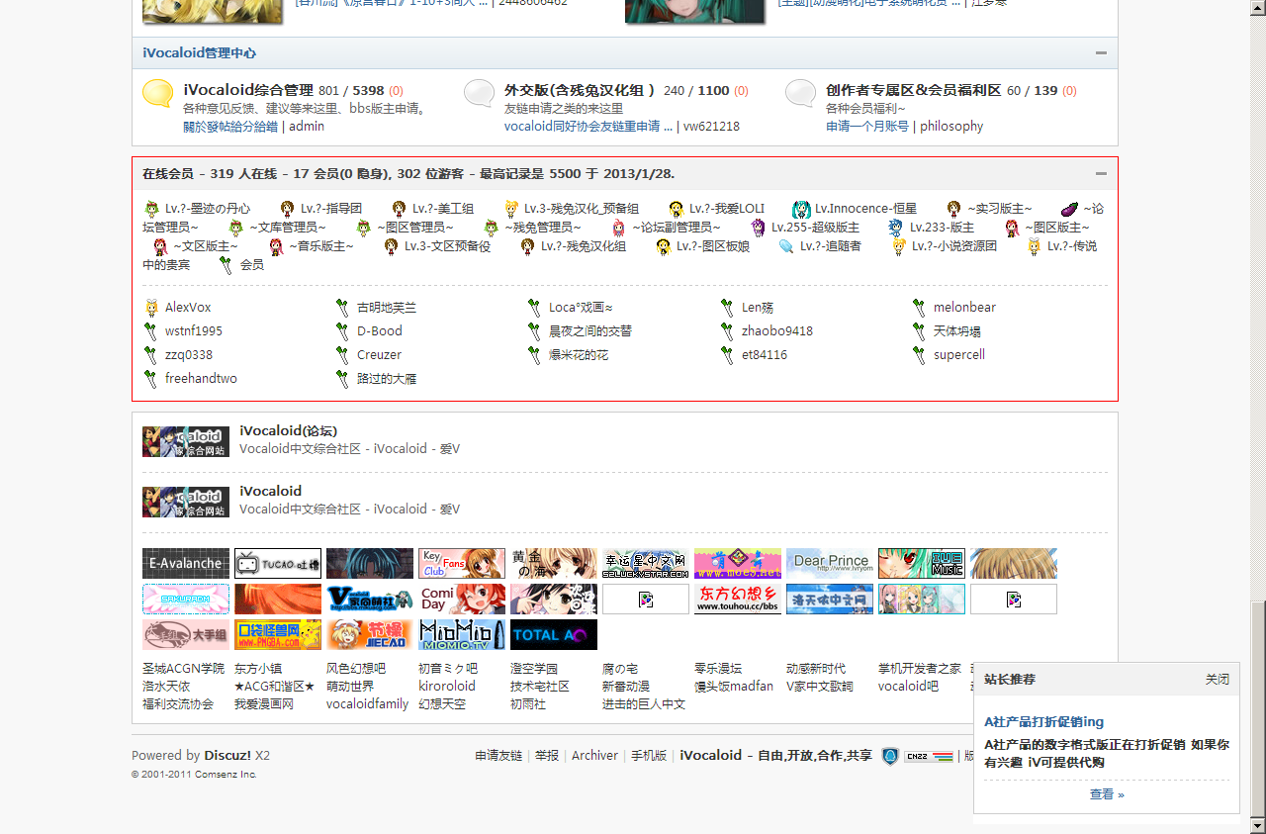This screenshot has width=1266, height=834.
Task: Open the Key Fans Club banner
Action: point(462,563)
